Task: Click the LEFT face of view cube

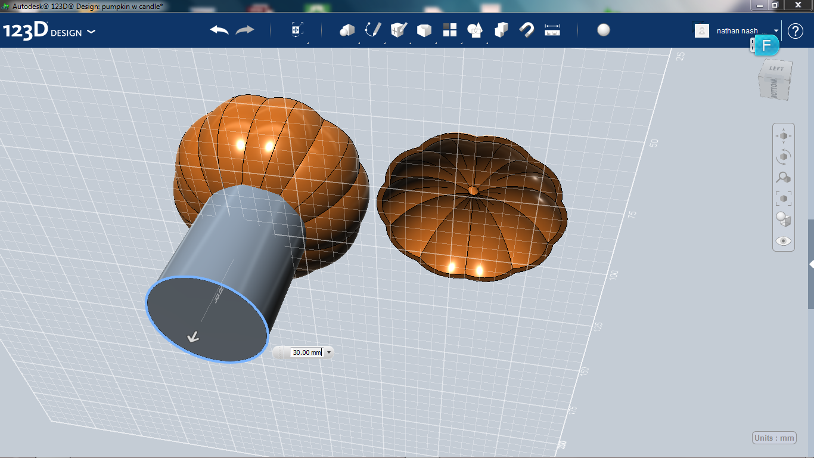Action: (x=776, y=68)
